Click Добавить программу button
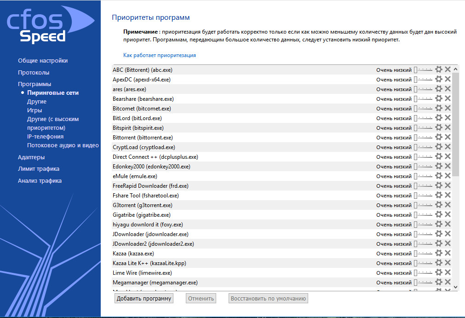The image size is (465, 318). pyautogui.click(x=144, y=298)
